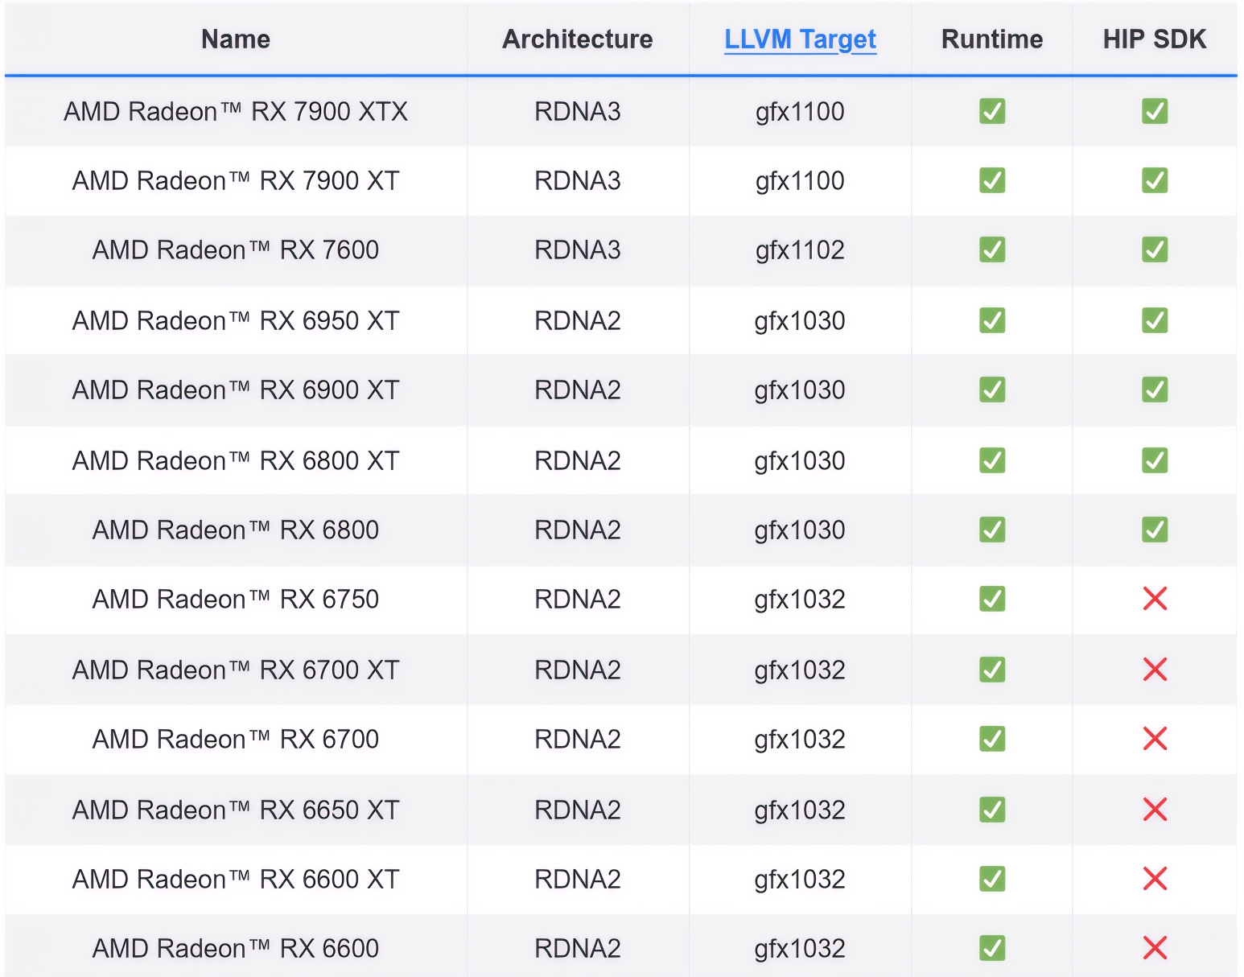
Task: Select the AMD Radeon RX 6800 name cell
Action: pos(236,530)
